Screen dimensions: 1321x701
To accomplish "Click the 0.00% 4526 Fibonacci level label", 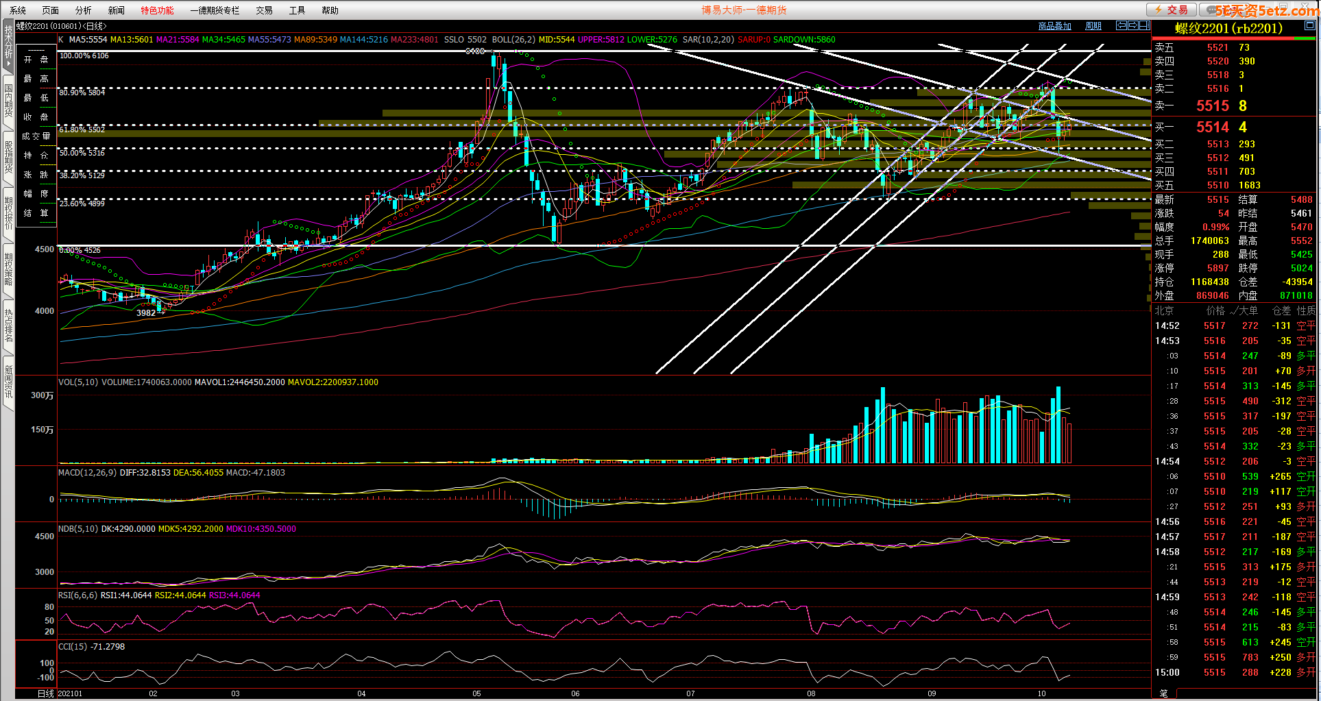I will [80, 250].
